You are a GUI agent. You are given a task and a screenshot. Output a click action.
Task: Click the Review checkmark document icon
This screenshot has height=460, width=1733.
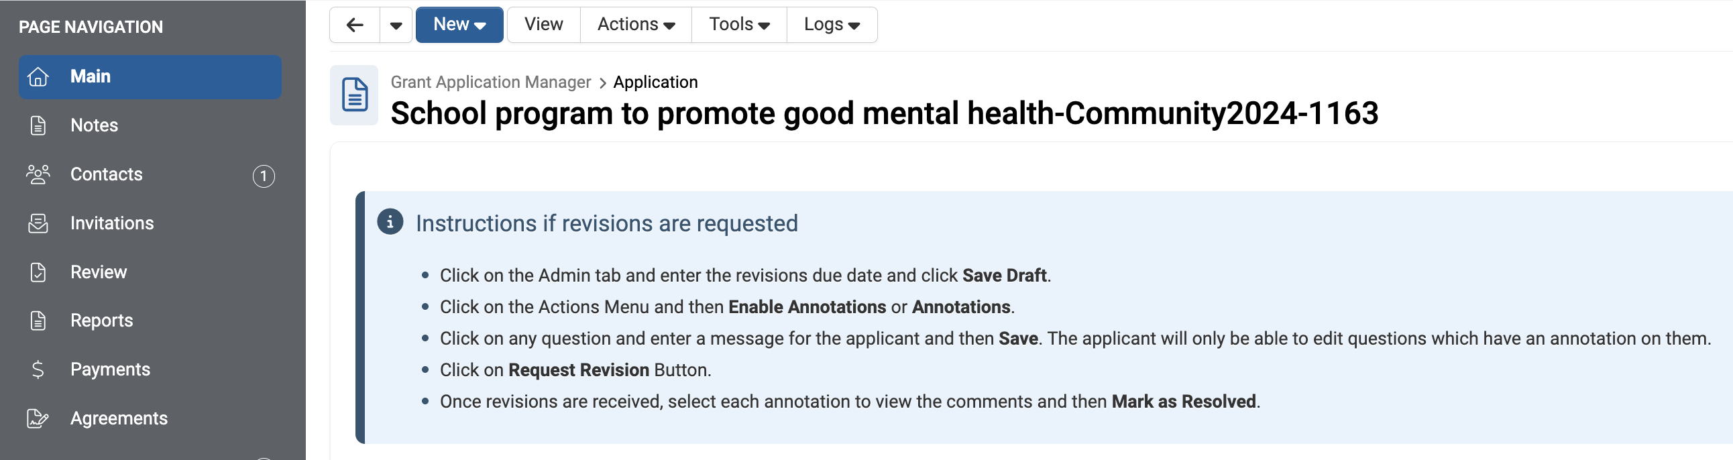pos(38,272)
